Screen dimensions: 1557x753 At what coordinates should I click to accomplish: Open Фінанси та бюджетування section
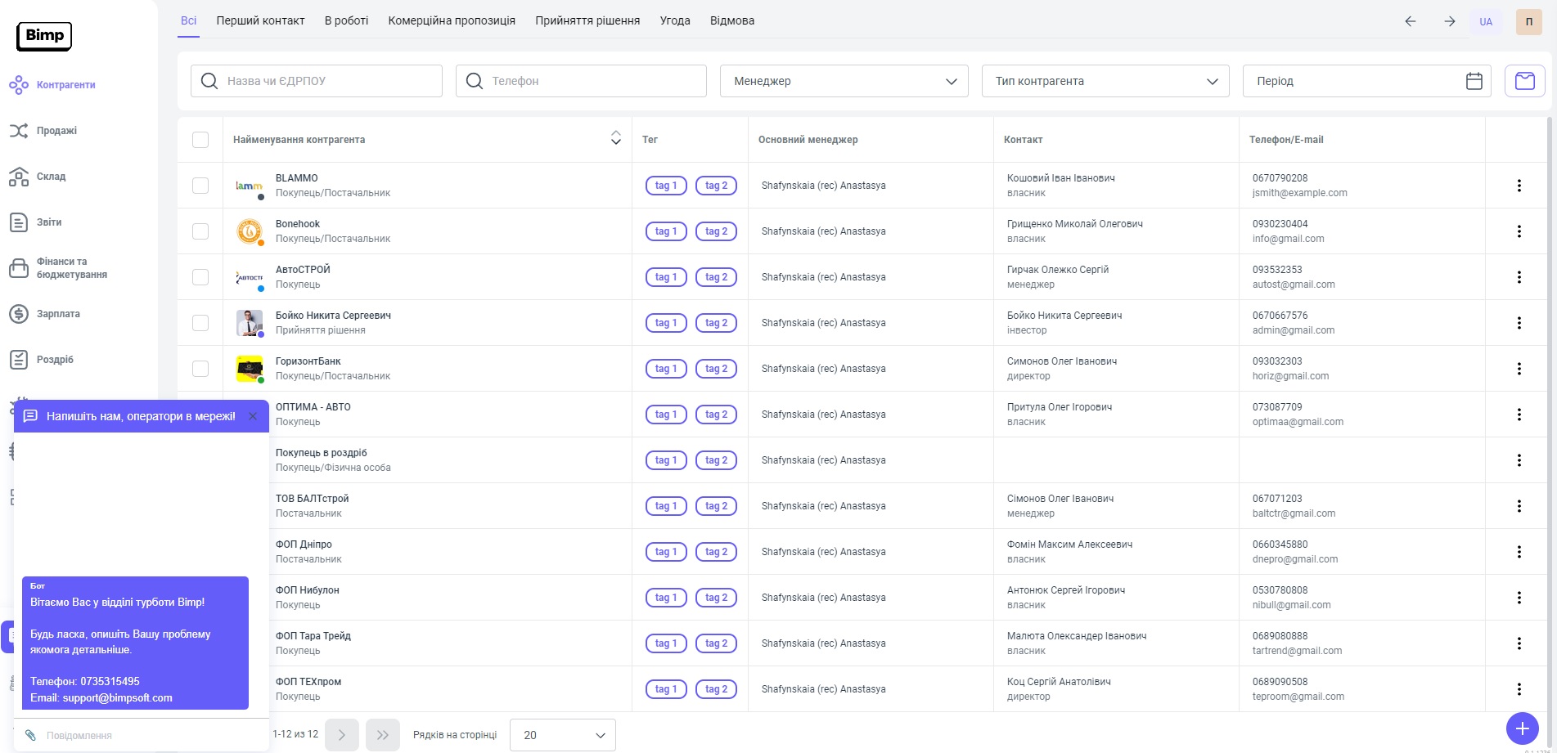(58, 268)
